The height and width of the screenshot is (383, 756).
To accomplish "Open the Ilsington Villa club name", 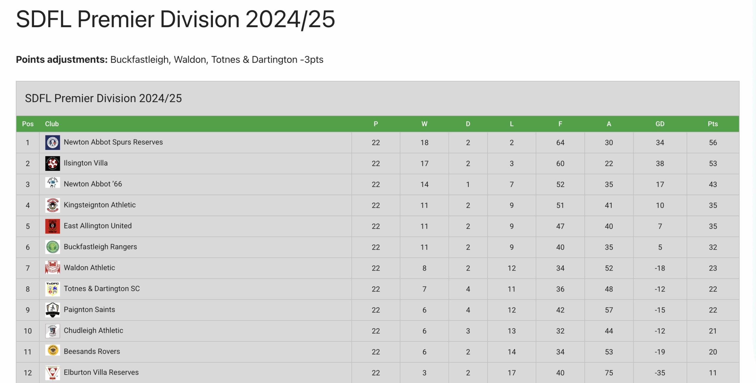I will (86, 163).
